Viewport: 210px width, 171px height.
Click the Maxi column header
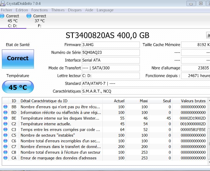click(x=138, y=101)
